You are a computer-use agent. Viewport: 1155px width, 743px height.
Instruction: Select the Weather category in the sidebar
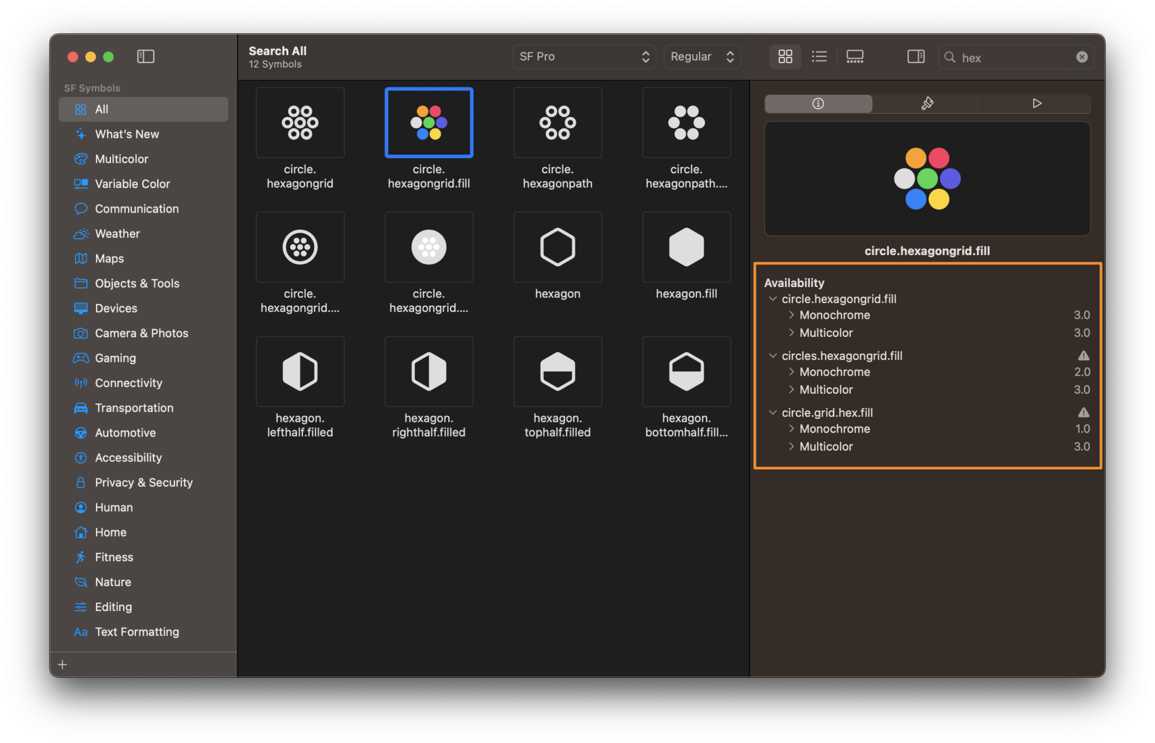coord(117,233)
